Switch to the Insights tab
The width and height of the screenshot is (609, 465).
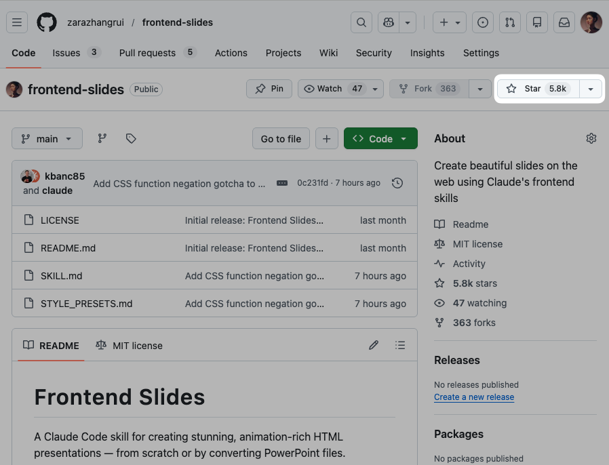point(427,53)
